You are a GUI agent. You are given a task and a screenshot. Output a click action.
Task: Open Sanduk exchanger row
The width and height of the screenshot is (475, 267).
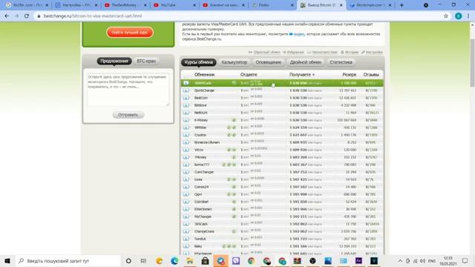pyautogui.click(x=282, y=239)
